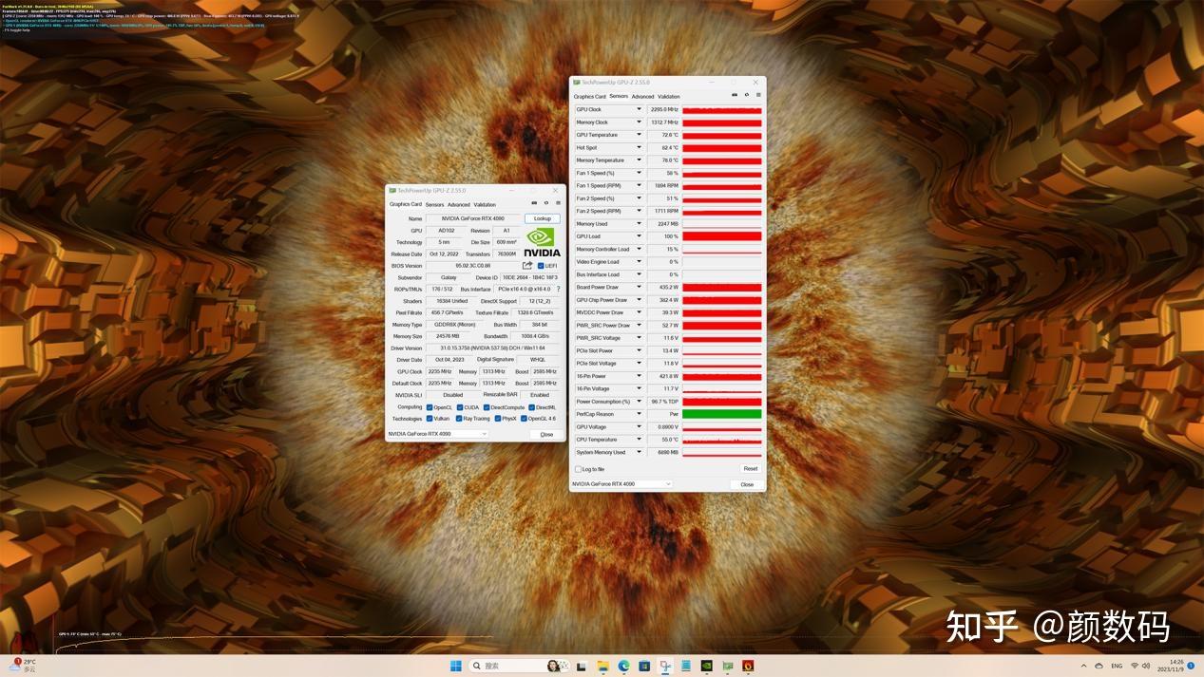Open Microsoft Store from taskbar
Image resolution: width=1204 pixels, height=677 pixels.
coord(644,666)
